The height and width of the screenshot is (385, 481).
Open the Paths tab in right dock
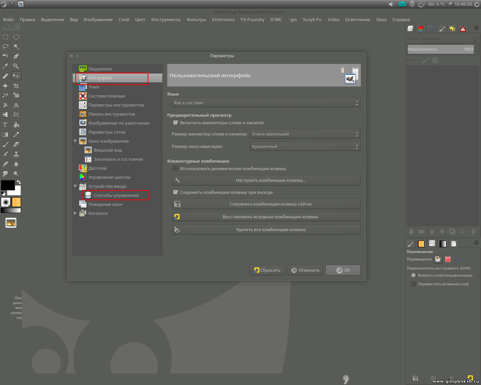[x=431, y=28]
